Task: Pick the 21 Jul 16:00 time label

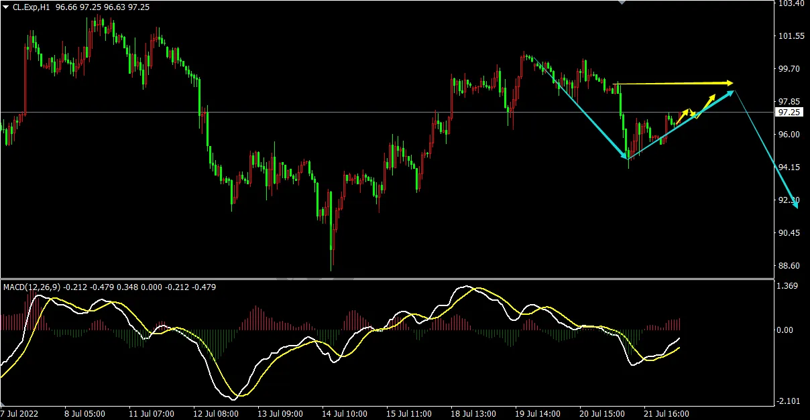Action: (666, 413)
